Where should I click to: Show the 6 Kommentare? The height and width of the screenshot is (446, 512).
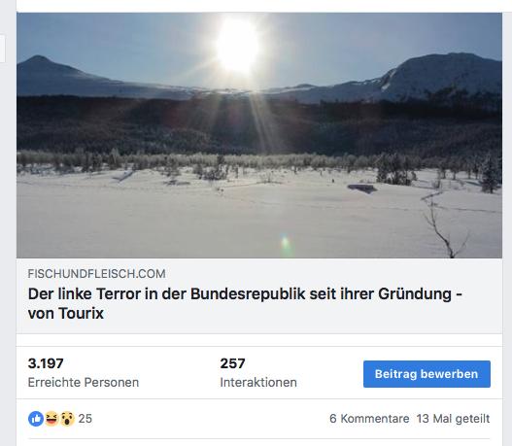tap(369, 419)
